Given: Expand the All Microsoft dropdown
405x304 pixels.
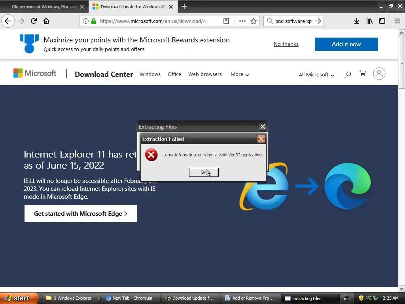Looking at the screenshot, I should pyautogui.click(x=316, y=75).
